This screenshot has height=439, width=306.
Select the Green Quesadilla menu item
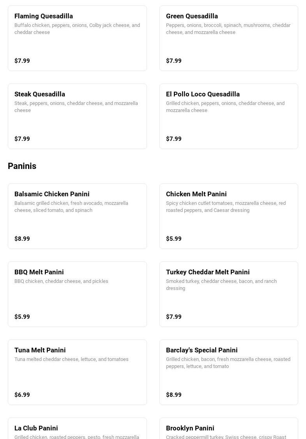coord(228,38)
